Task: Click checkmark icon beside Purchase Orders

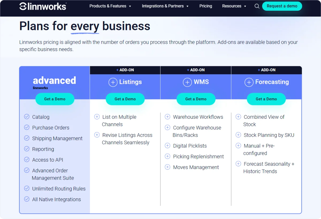Action: [x=27, y=127]
